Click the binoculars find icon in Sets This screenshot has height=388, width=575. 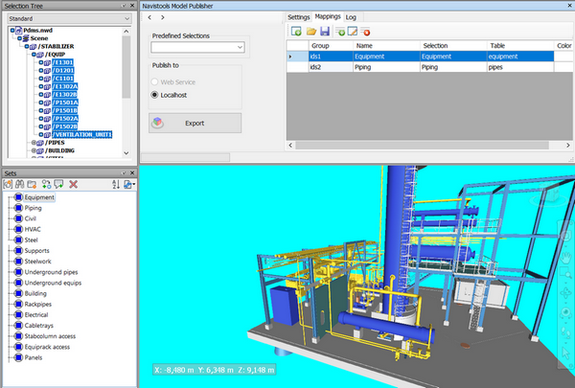(x=20, y=183)
